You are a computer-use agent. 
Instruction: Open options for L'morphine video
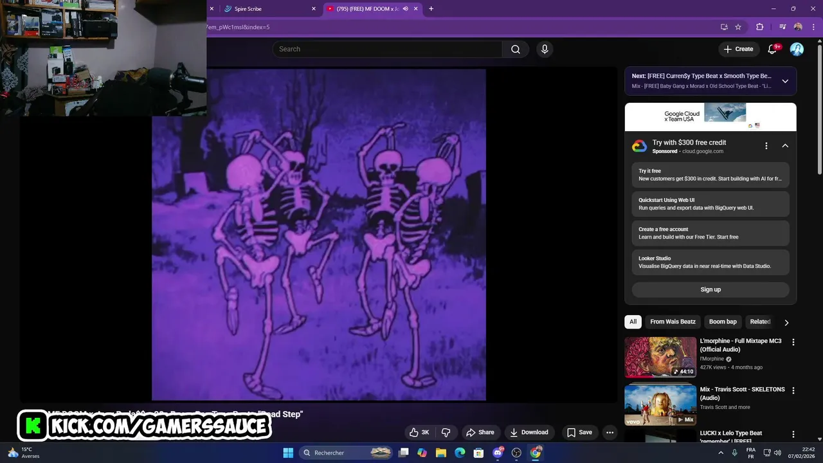[793, 342]
